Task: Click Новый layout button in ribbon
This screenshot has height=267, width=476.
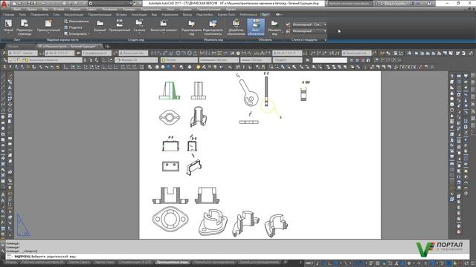Action: coord(8,27)
